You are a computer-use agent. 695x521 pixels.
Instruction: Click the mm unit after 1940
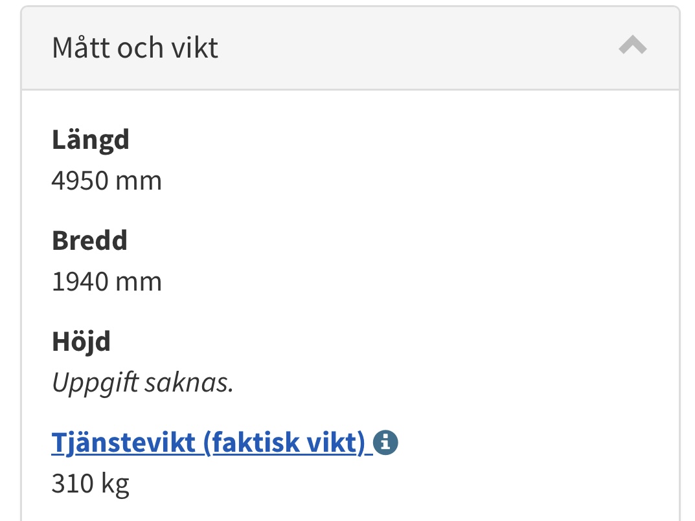pyautogui.click(x=138, y=282)
